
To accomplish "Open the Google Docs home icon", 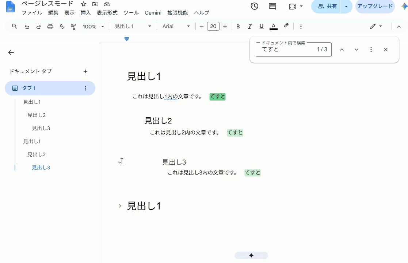I will click(10, 7).
